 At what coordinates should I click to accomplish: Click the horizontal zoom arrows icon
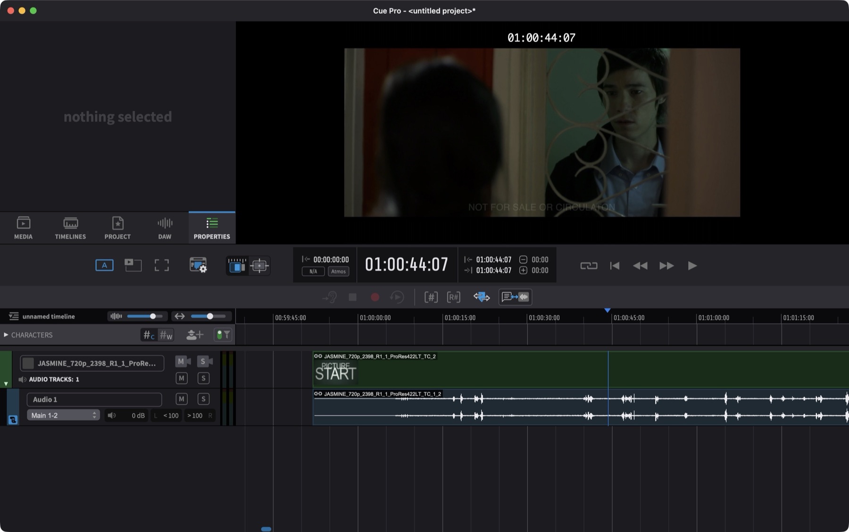click(x=179, y=316)
